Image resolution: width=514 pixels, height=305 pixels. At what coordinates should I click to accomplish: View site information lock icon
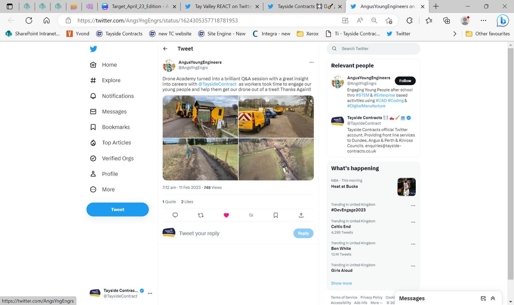[x=68, y=21]
